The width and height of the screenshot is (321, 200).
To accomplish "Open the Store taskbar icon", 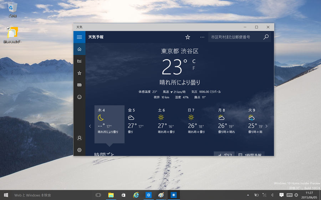I will coord(123,195).
